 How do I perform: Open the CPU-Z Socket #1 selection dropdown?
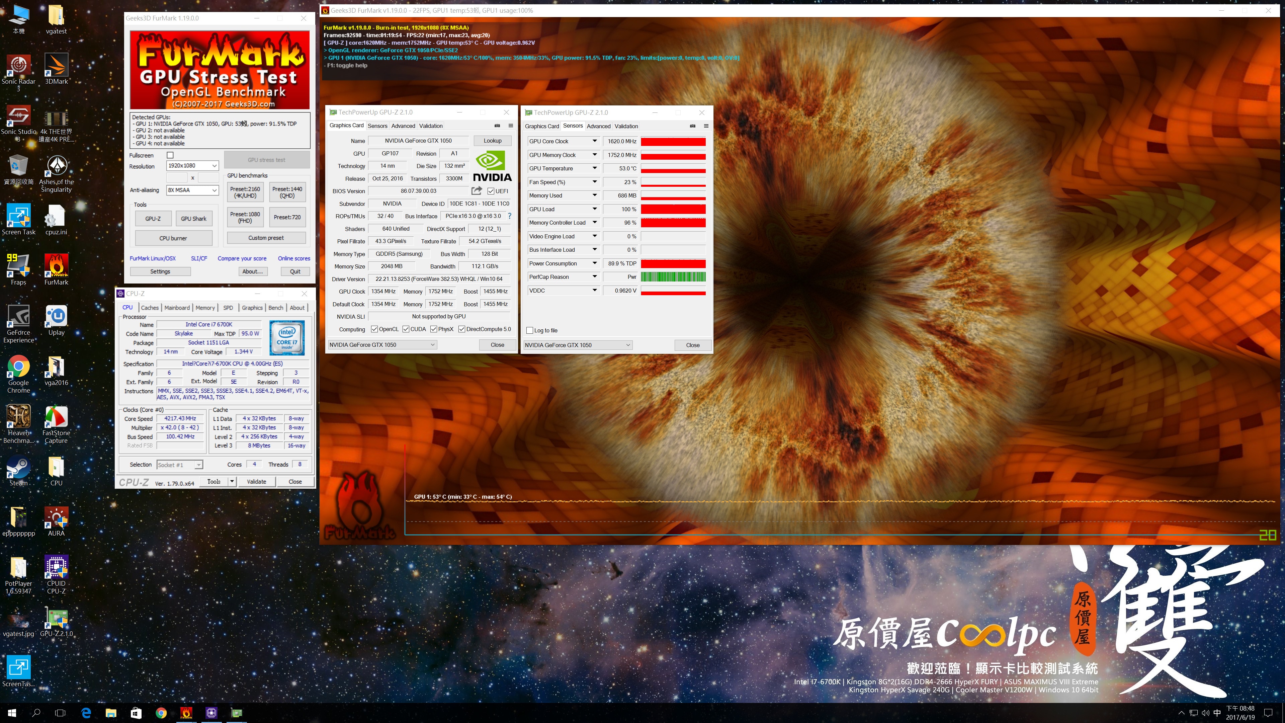coord(180,465)
